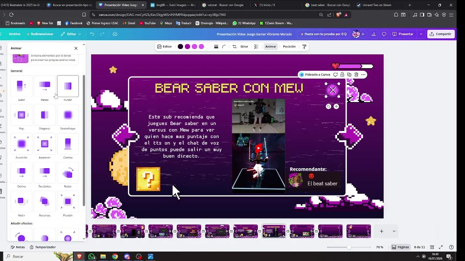Image resolution: width=465 pixels, height=261 pixels.
Task: Open the Redimensionar menu
Action: 40,34
